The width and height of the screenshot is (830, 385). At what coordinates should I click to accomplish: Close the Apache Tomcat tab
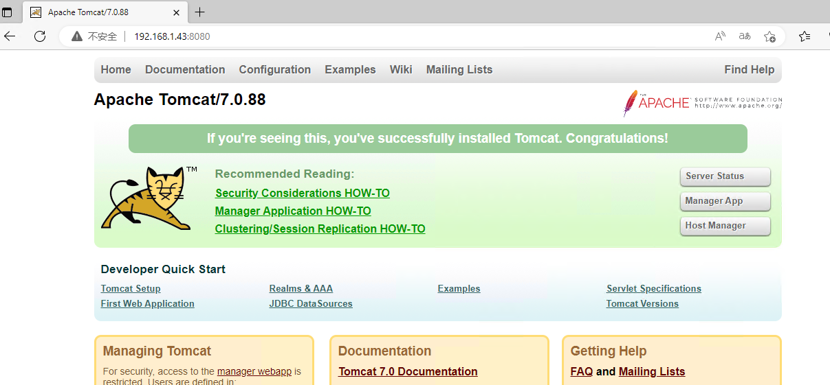point(177,12)
